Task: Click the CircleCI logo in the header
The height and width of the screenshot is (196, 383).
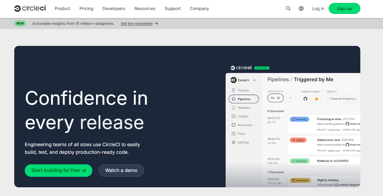Action: tap(30, 8)
